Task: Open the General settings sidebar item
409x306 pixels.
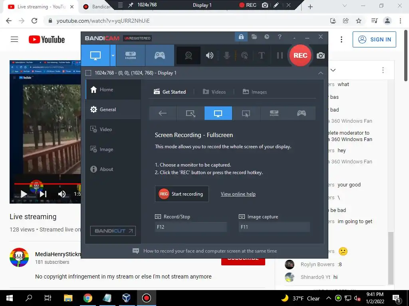Action: 113,110
